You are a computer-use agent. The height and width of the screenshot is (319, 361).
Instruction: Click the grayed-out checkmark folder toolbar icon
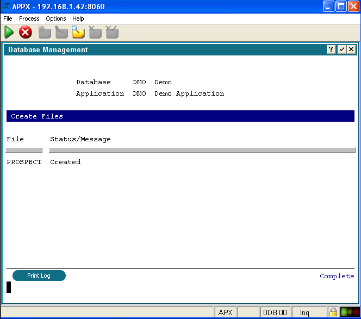pyautogui.click(x=112, y=33)
